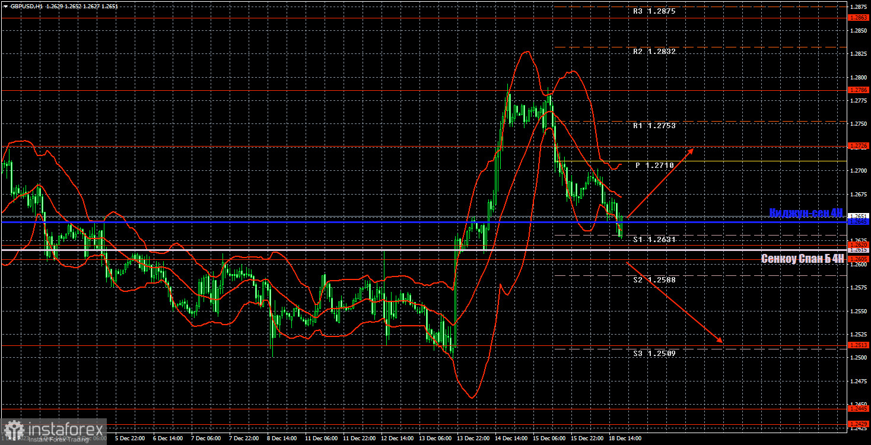Open the chart menu triangle beside GBPUSD,H1
Viewport: 871px width, 445px height.
(5, 6)
